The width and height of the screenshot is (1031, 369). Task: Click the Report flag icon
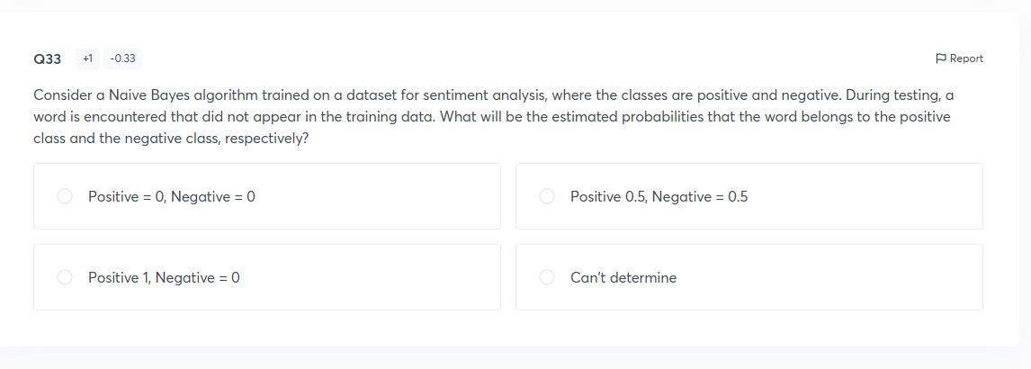coord(940,58)
